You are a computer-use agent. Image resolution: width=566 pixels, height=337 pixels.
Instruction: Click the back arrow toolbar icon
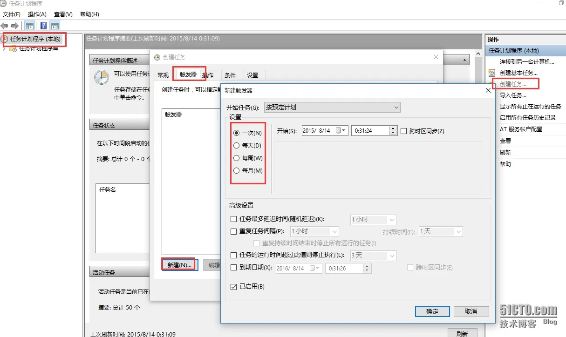tap(5, 26)
